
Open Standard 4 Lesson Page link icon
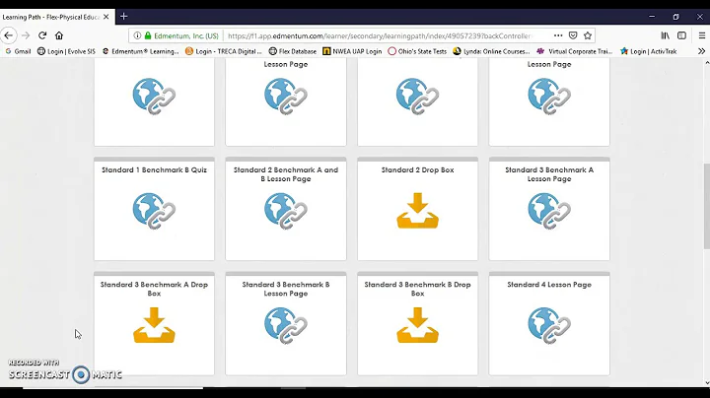pyautogui.click(x=549, y=325)
